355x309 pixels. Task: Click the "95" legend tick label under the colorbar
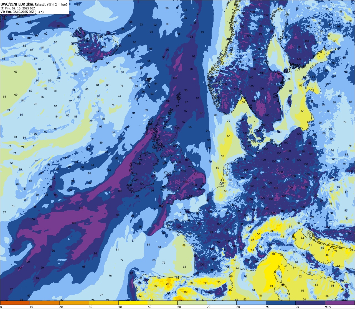[x=298, y=307]
